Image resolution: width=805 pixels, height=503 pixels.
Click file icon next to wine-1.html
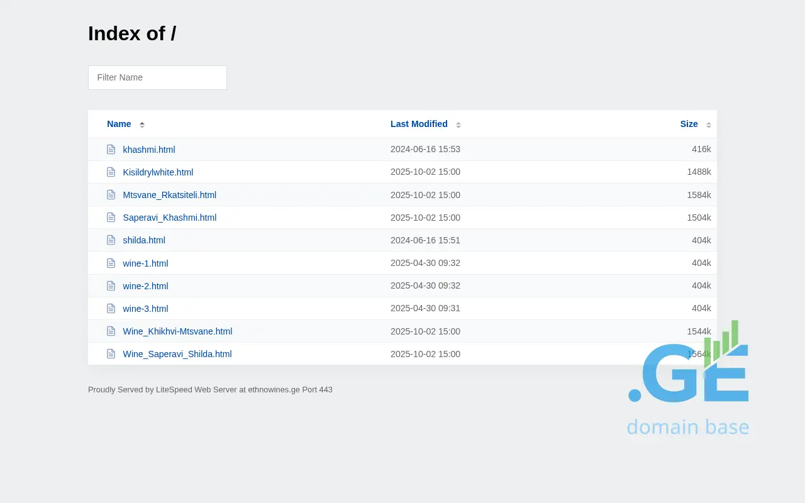point(111,263)
